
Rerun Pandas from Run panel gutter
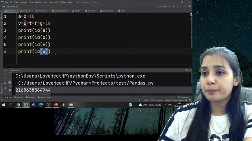(x=5, y=74)
